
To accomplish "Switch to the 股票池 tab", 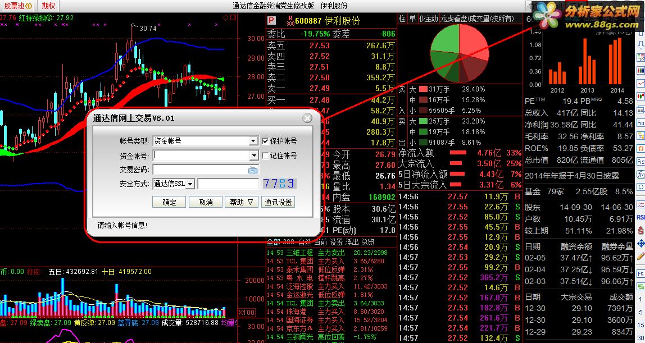I will (18, 6).
